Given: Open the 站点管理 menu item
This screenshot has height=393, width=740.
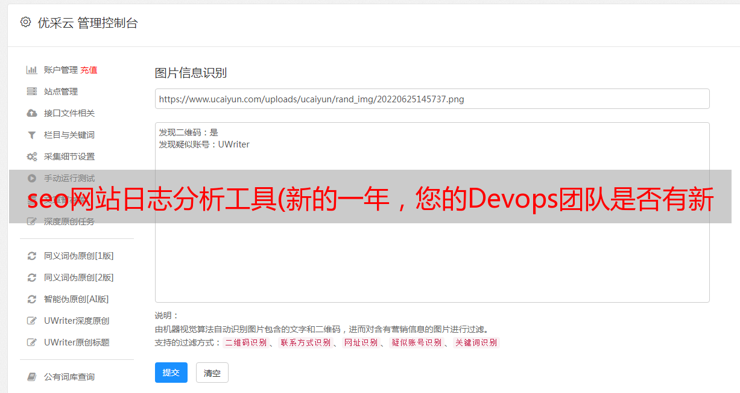Looking at the screenshot, I should 61,91.
